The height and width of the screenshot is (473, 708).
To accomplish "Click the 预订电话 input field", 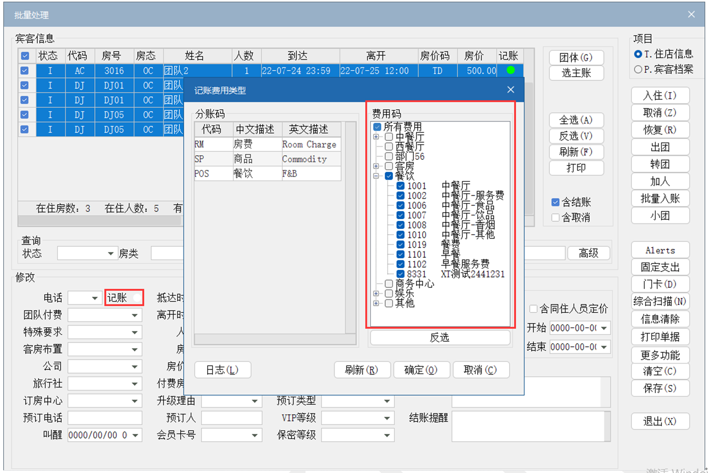I will (105, 417).
